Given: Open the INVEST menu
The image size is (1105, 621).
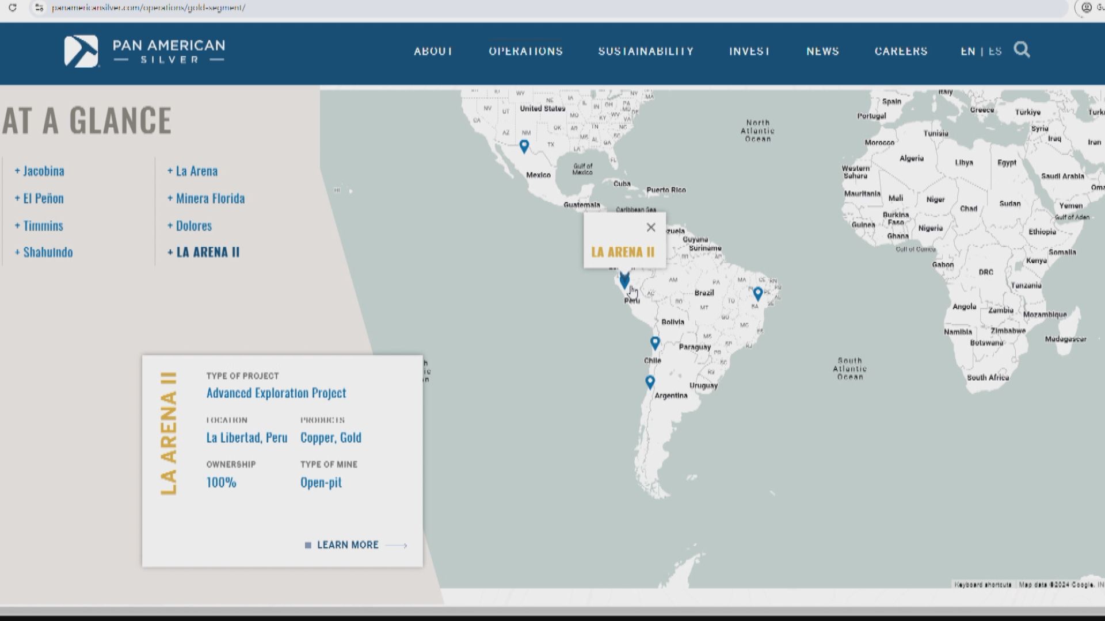Looking at the screenshot, I should 749,51.
